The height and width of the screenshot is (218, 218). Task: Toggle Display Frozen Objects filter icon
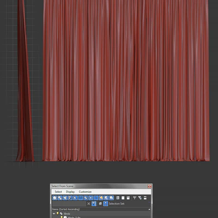(x=106, y=198)
